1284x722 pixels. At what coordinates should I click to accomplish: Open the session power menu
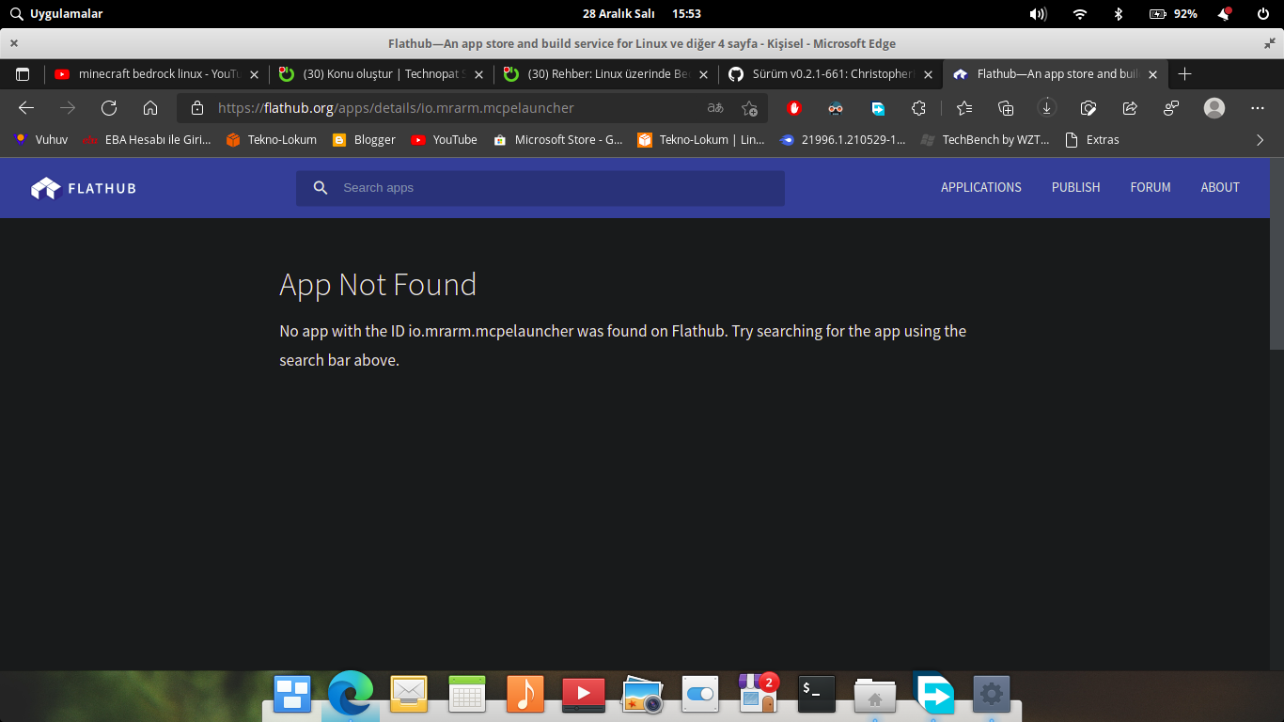tap(1263, 14)
